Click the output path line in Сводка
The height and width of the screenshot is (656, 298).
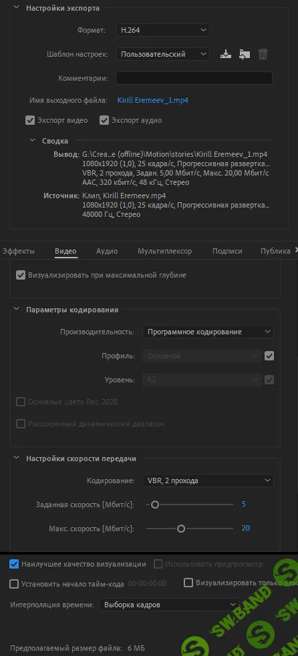point(175,154)
